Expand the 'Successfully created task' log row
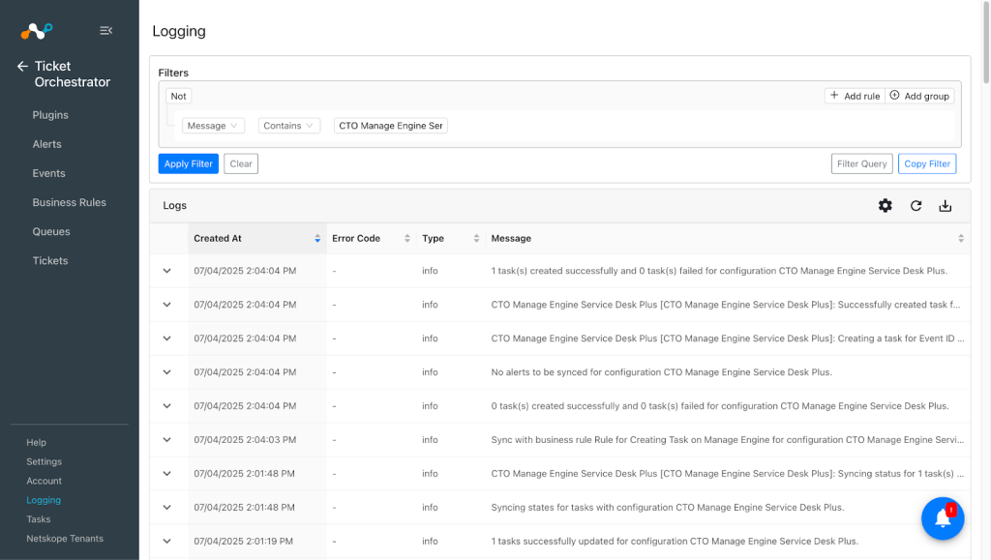This screenshot has width=991, height=560. click(x=166, y=305)
